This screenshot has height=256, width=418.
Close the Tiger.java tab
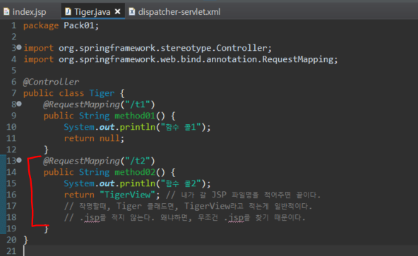[x=117, y=11]
